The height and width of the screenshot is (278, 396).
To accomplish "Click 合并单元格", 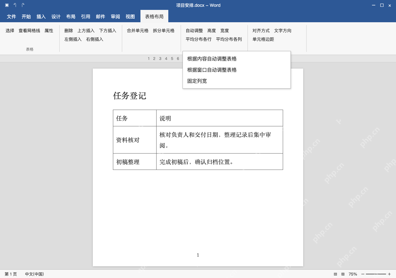I will 138,31.
